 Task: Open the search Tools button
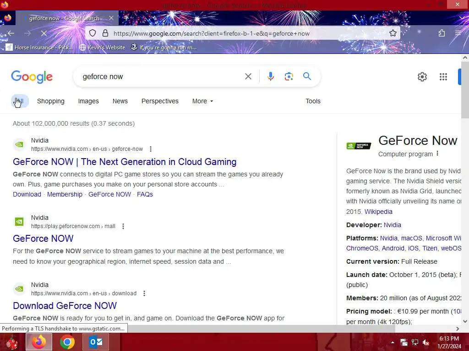tap(313, 101)
